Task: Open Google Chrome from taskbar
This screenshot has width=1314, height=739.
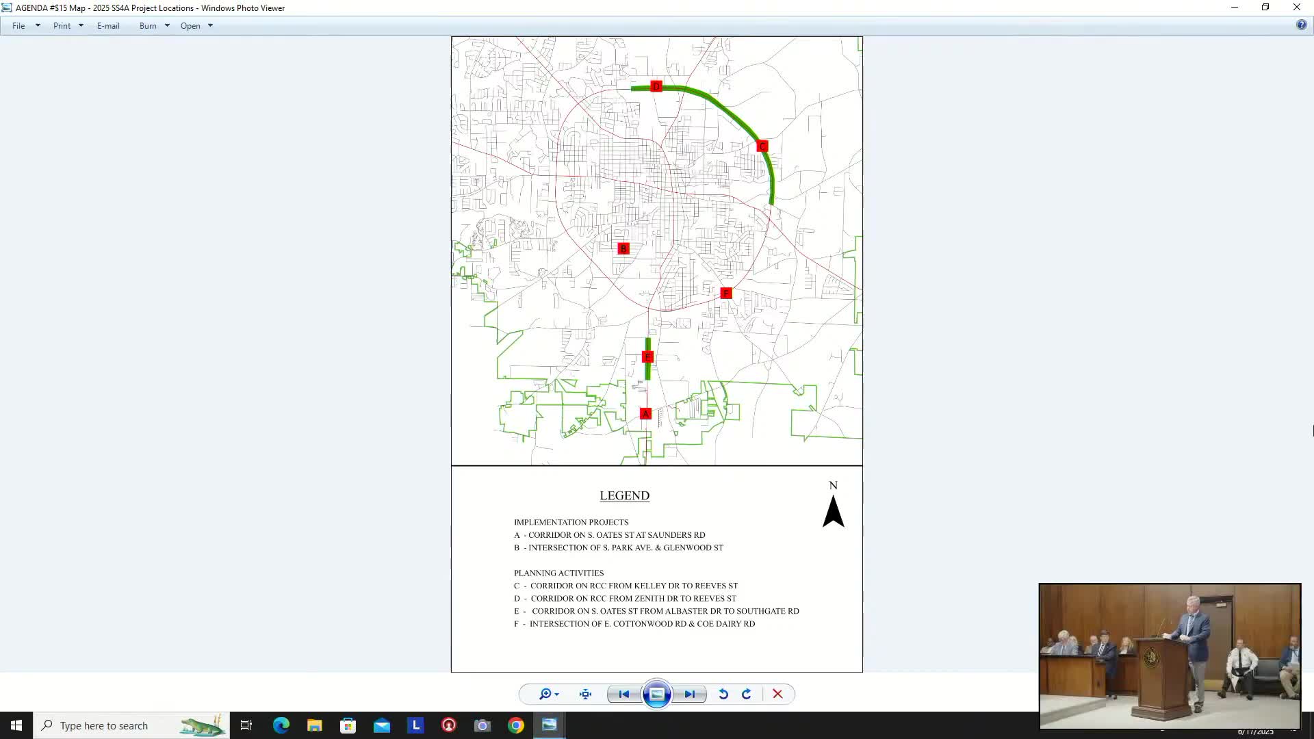Action: tap(516, 725)
